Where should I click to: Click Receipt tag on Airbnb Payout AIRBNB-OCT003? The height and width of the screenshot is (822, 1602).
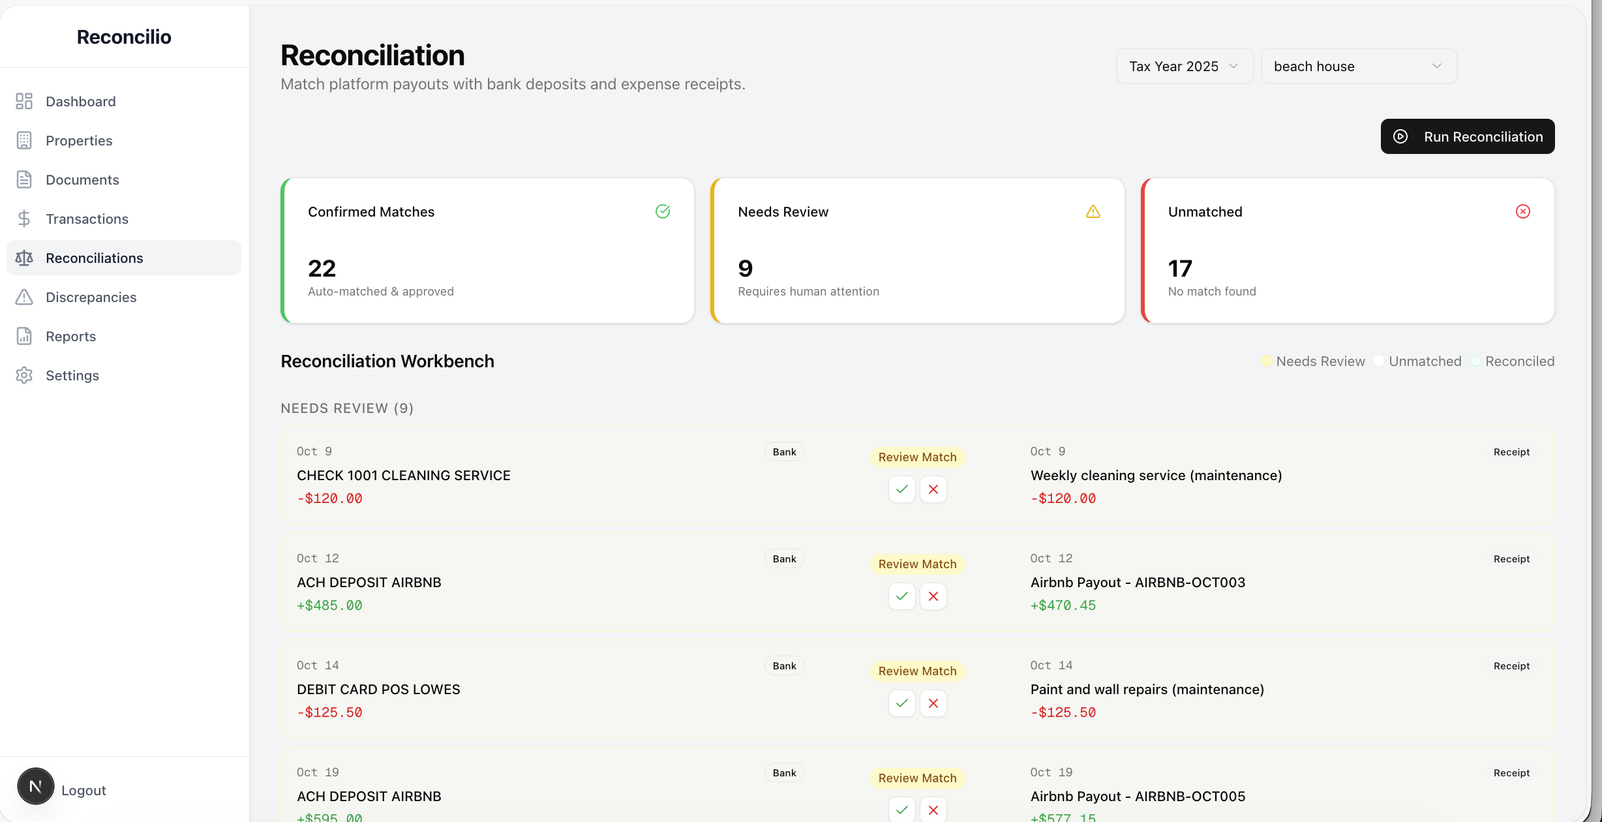[x=1511, y=558]
